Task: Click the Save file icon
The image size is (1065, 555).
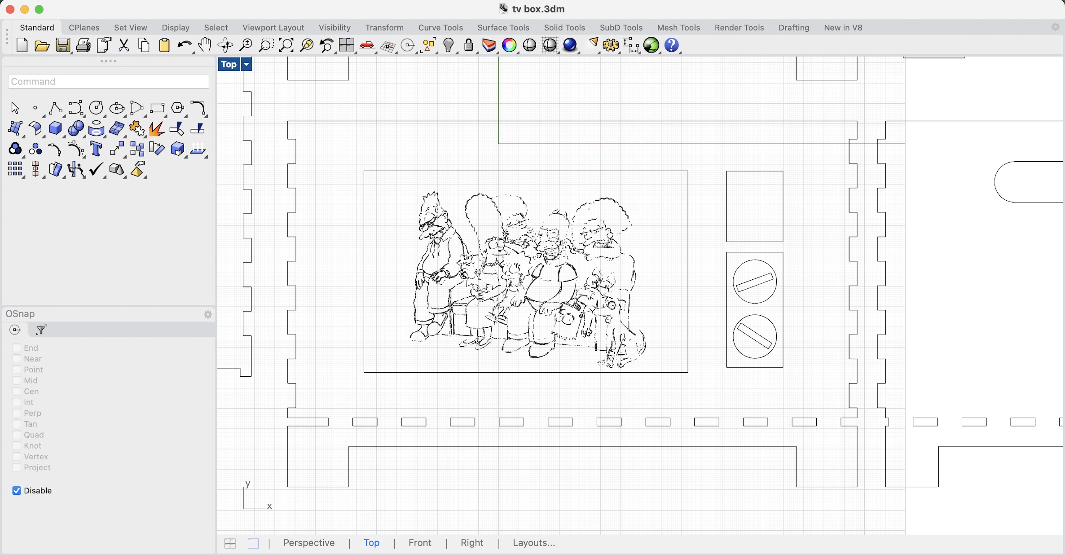Action: pos(62,45)
